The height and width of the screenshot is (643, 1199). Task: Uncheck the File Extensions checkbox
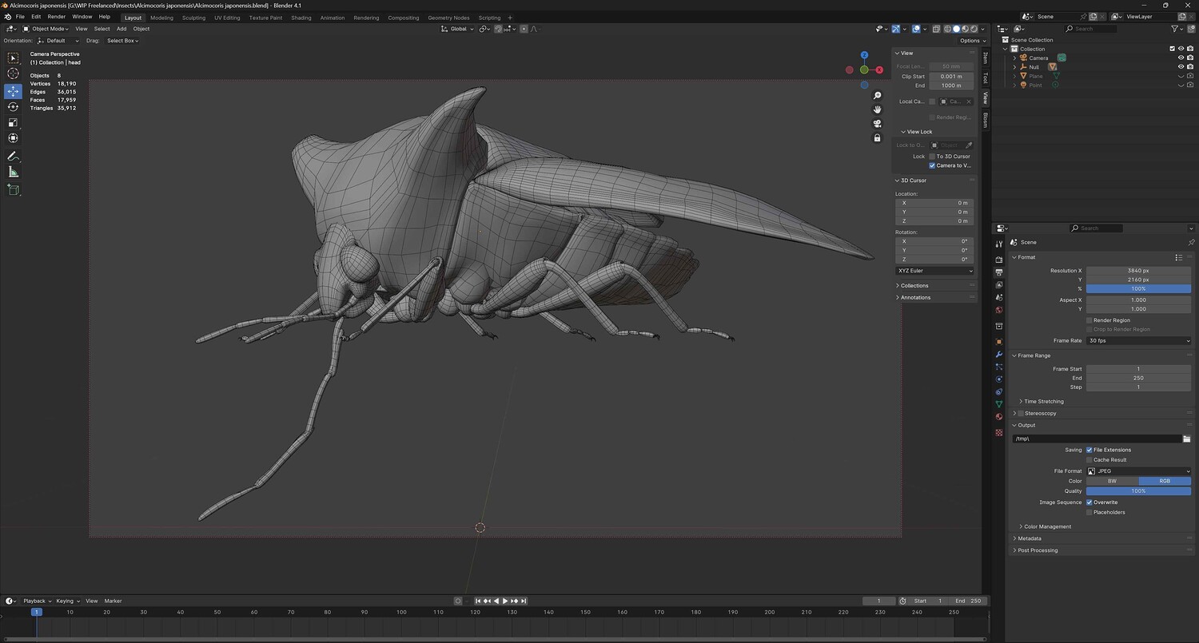coord(1089,450)
